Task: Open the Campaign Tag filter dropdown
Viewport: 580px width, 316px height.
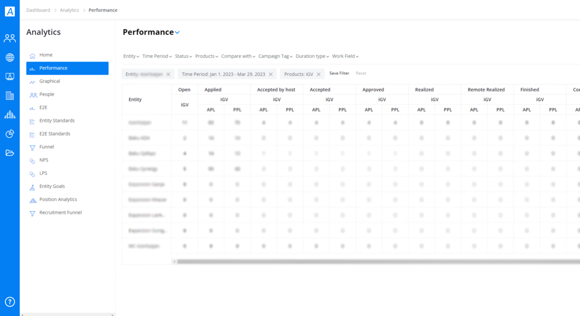Action: click(275, 56)
